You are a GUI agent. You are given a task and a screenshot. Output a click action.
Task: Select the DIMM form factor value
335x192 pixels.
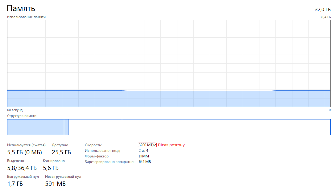144,156
